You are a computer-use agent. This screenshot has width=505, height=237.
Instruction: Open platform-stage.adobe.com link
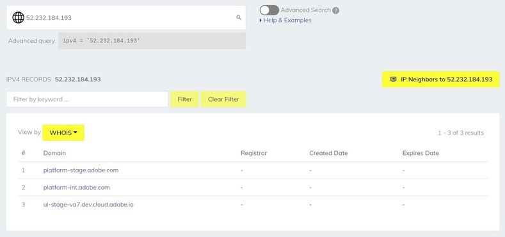[81, 170]
